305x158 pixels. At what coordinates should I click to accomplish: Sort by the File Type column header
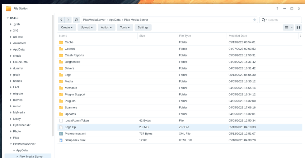(202, 36)
